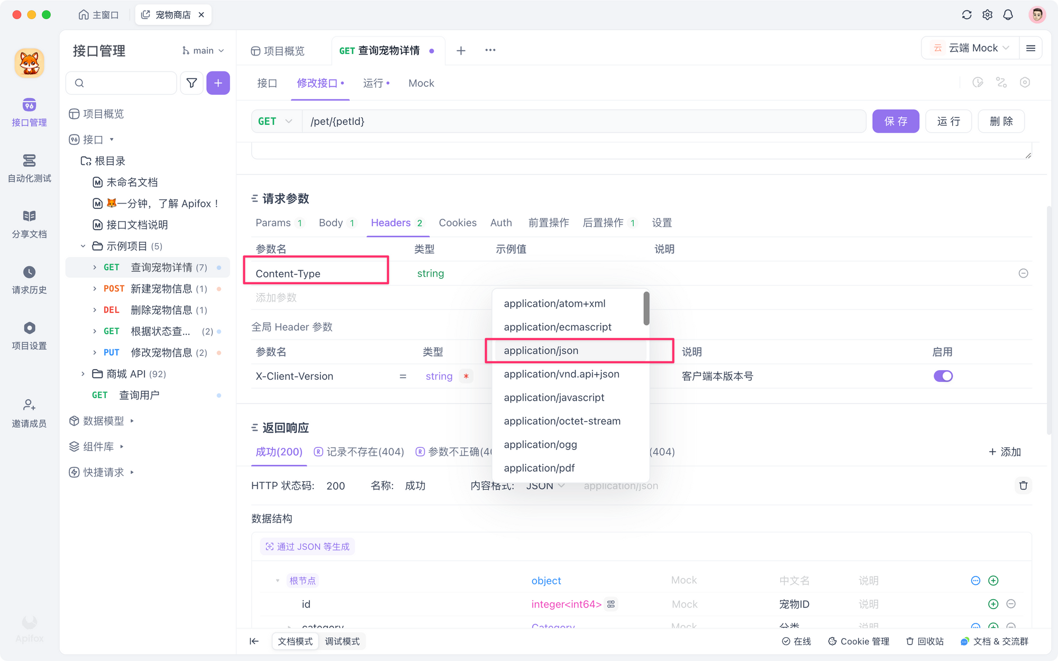Click the 运行 button beside 保存
1058x661 pixels.
(948, 121)
